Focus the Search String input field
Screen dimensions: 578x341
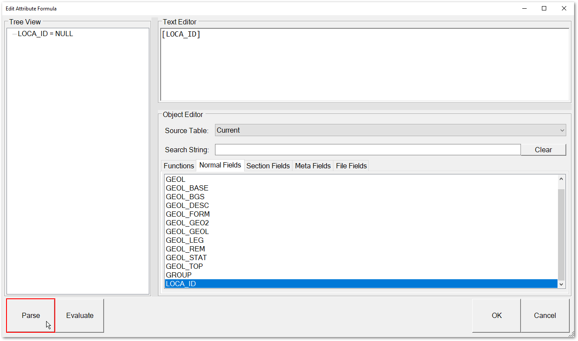coord(368,150)
